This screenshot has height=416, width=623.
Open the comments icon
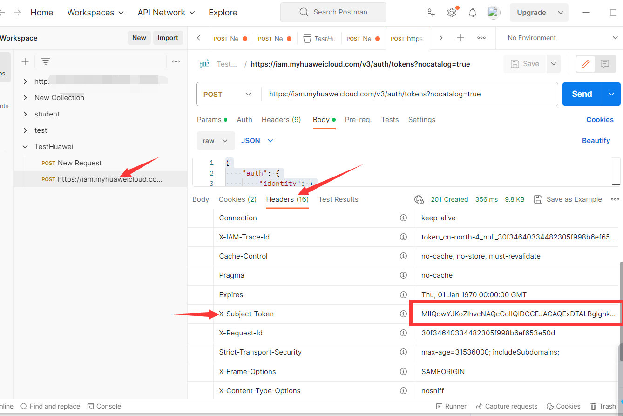point(605,64)
